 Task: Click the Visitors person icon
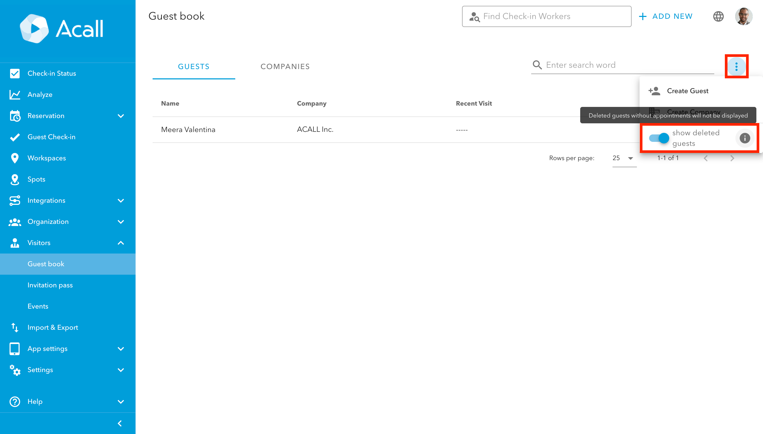(x=15, y=243)
